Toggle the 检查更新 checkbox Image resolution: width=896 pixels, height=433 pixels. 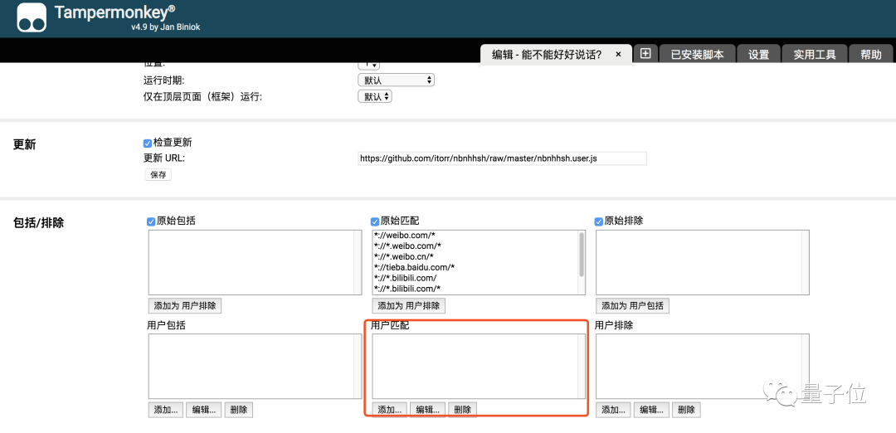148,144
